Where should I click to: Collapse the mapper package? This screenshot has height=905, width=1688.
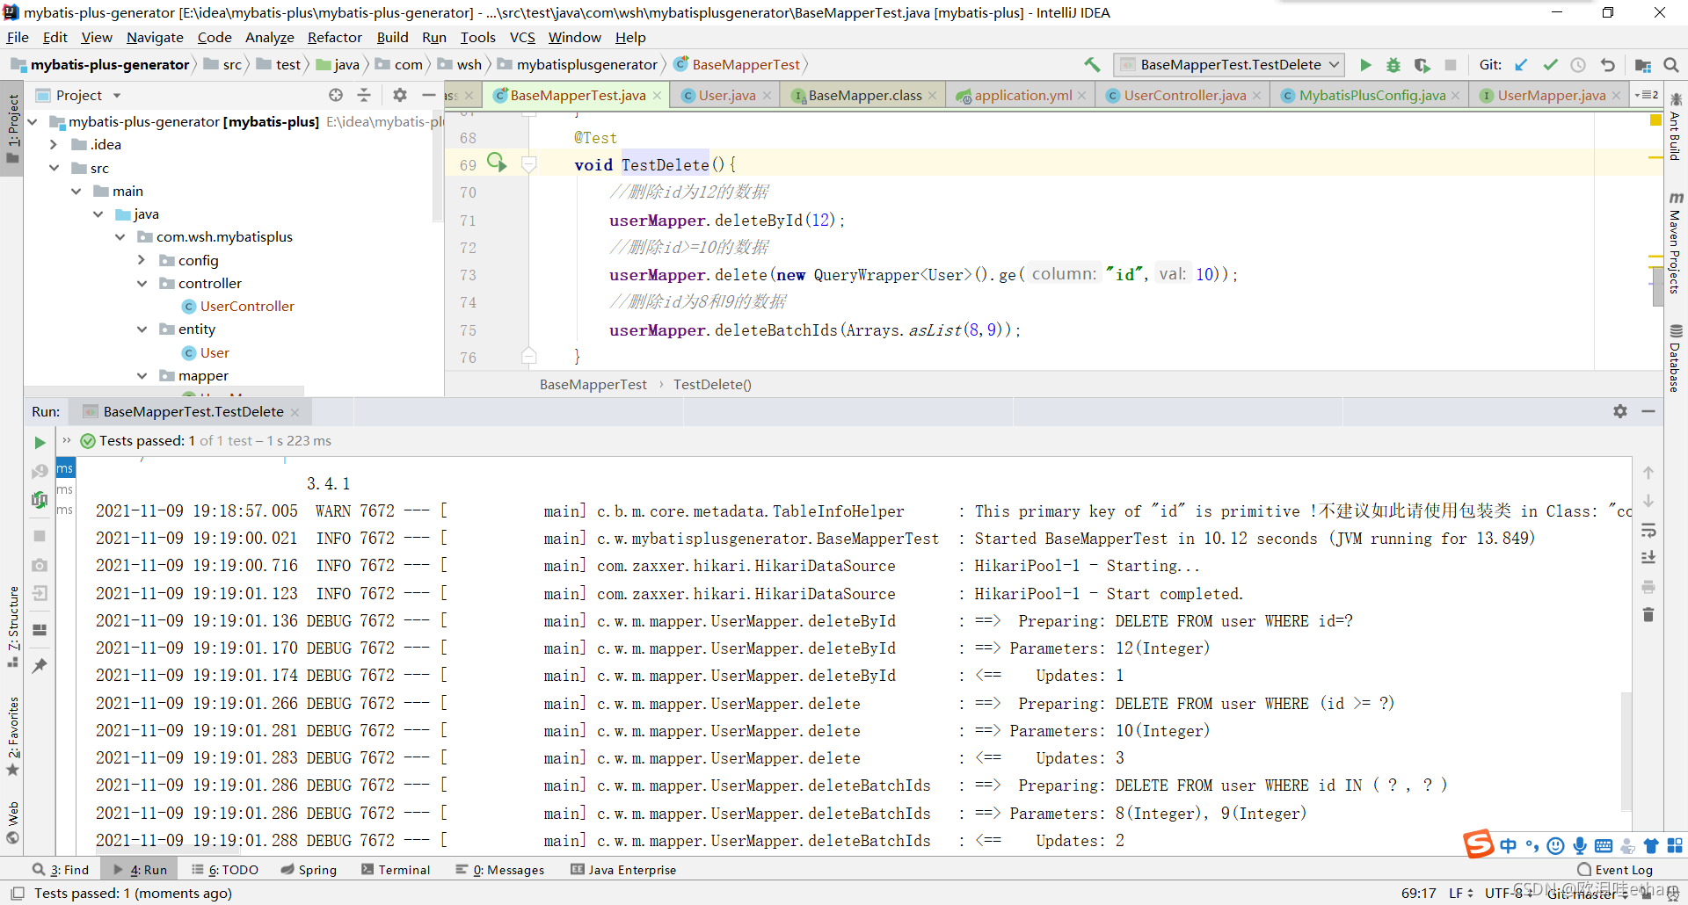click(x=142, y=375)
